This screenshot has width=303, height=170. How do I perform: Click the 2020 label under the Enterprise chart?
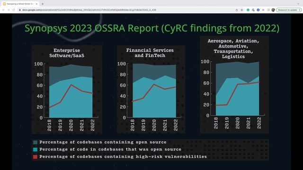coord(71,125)
